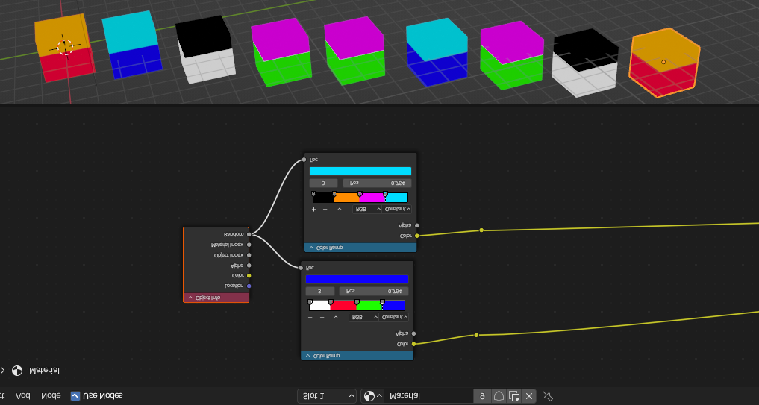Toggle the Use Nodes checkbox

pyautogui.click(x=75, y=396)
